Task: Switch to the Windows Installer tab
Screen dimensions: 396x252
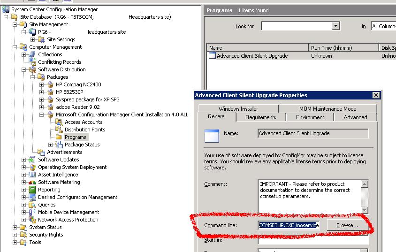Action: (238, 108)
